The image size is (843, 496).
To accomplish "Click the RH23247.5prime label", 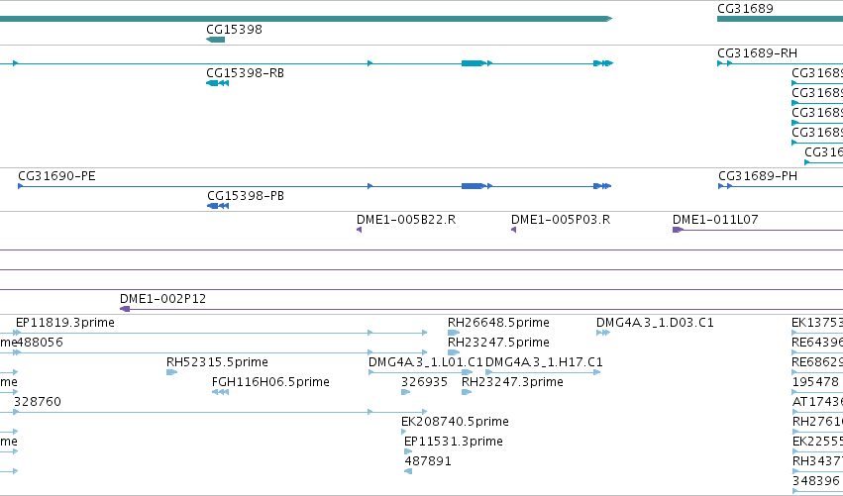I will [x=498, y=343].
